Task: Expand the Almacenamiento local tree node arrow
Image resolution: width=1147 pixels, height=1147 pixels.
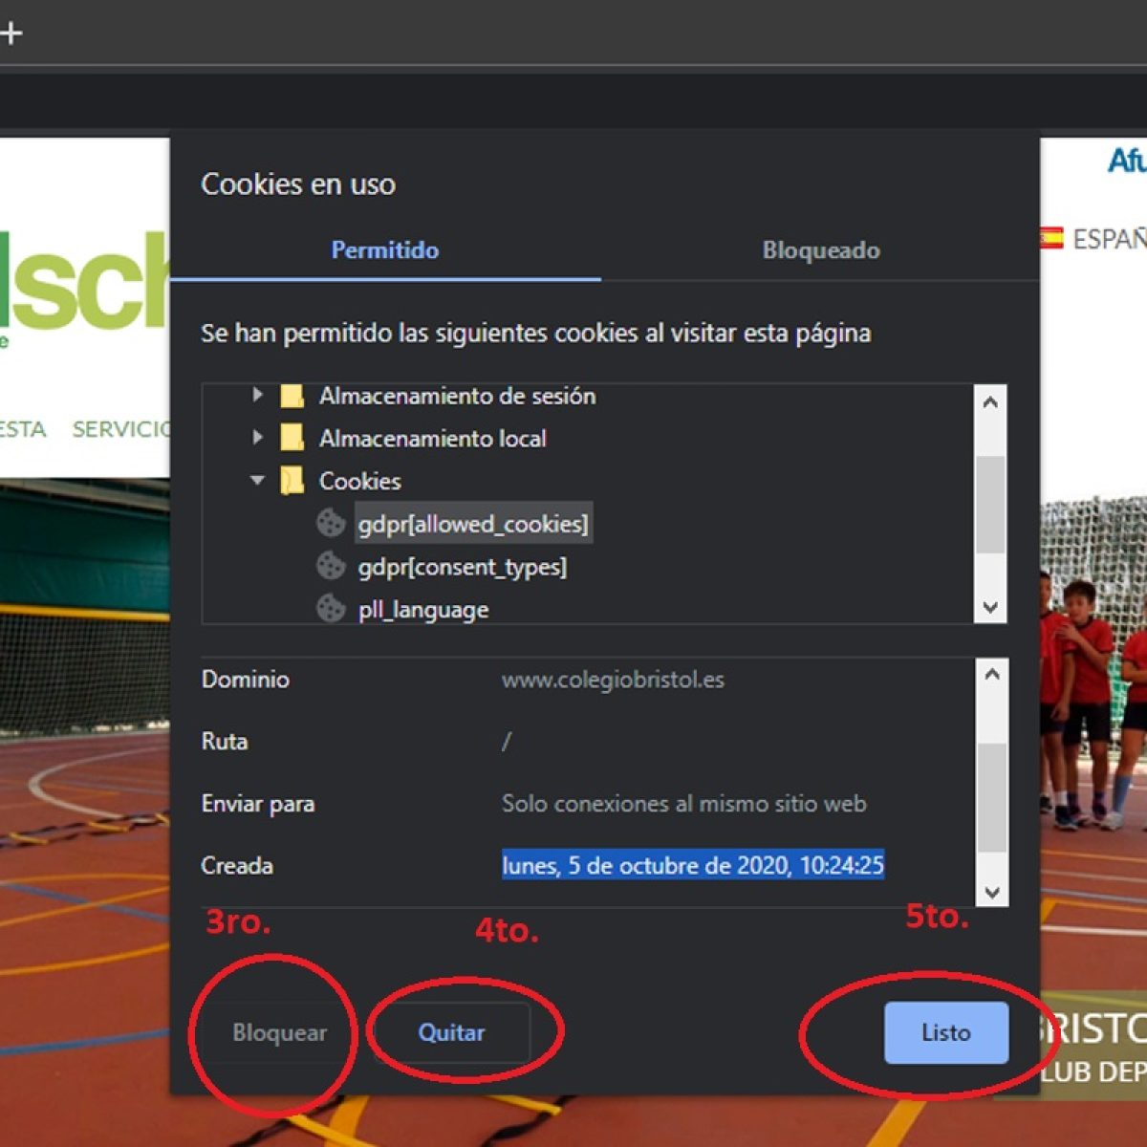Action: [256, 438]
